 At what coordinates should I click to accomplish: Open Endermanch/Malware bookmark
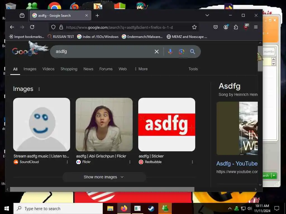tap(142, 37)
